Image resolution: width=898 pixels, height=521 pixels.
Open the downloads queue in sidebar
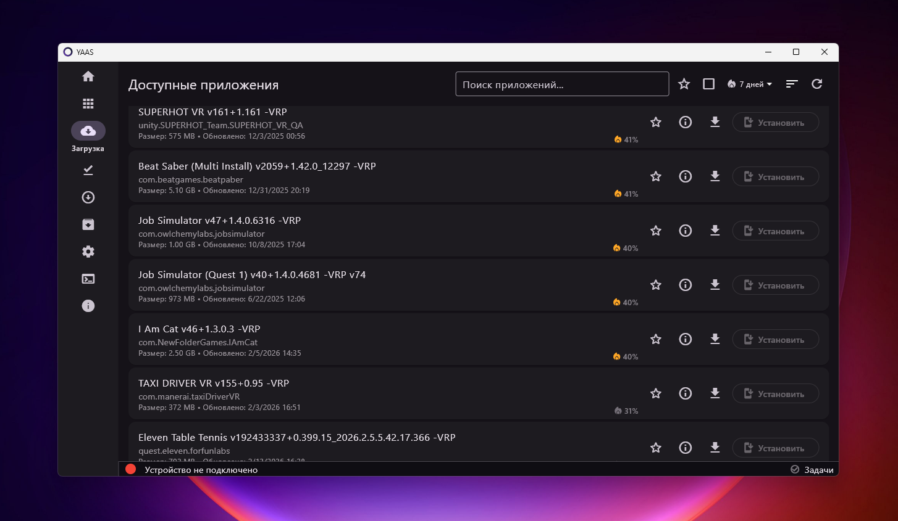pyautogui.click(x=88, y=197)
